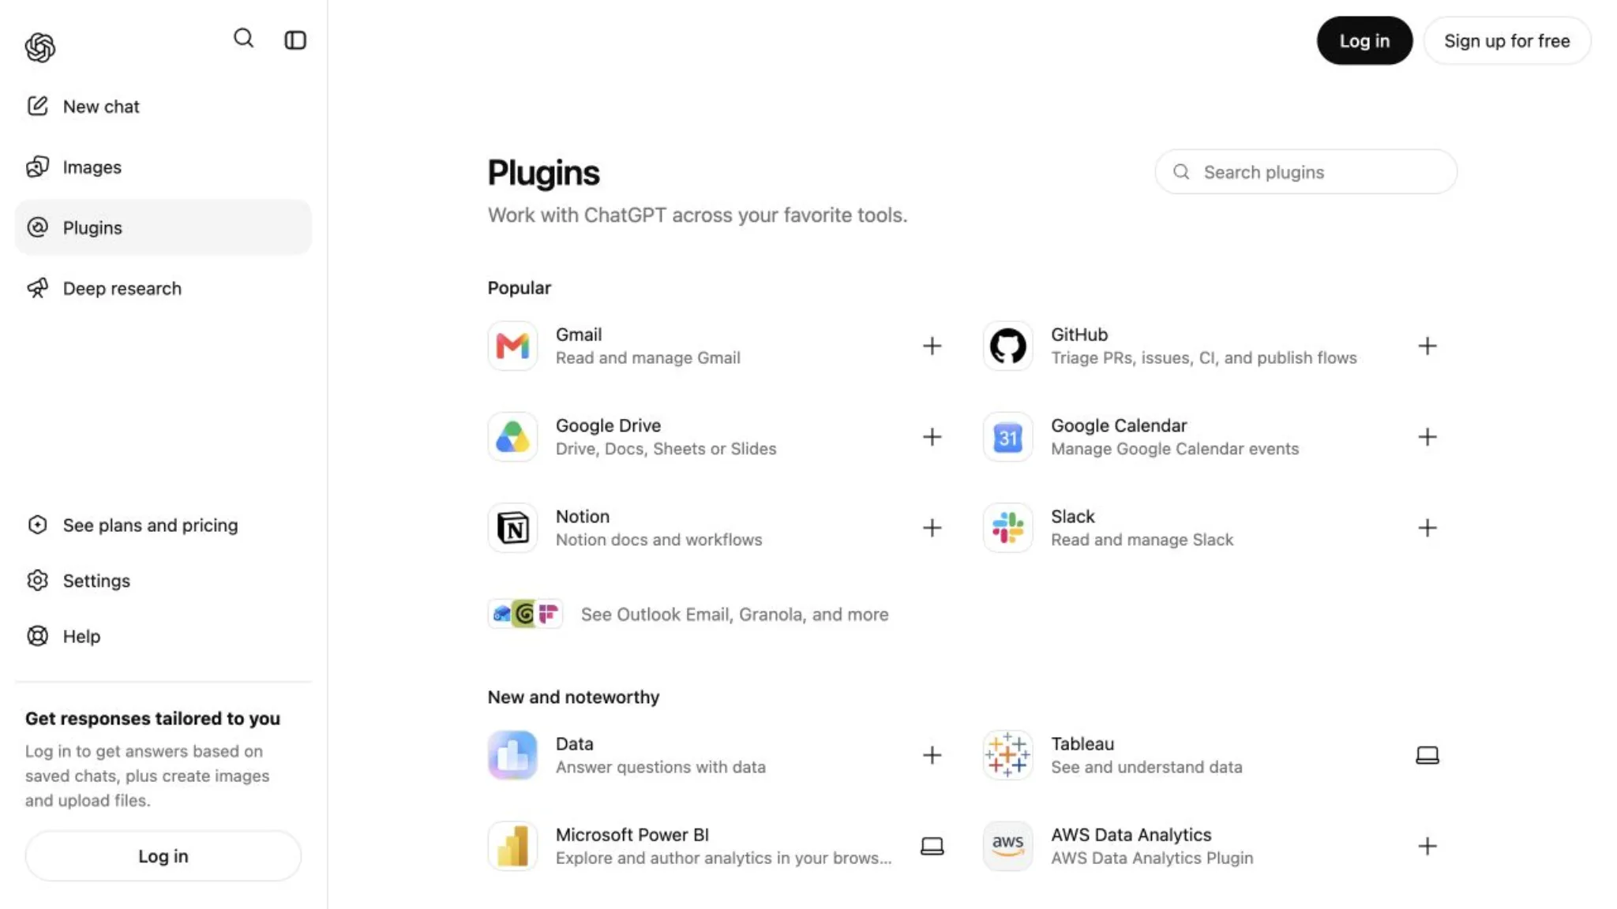The width and height of the screenshot is (1617, 909).
Task: Click the GitHub plugin icon
Action: point(1007,346)
